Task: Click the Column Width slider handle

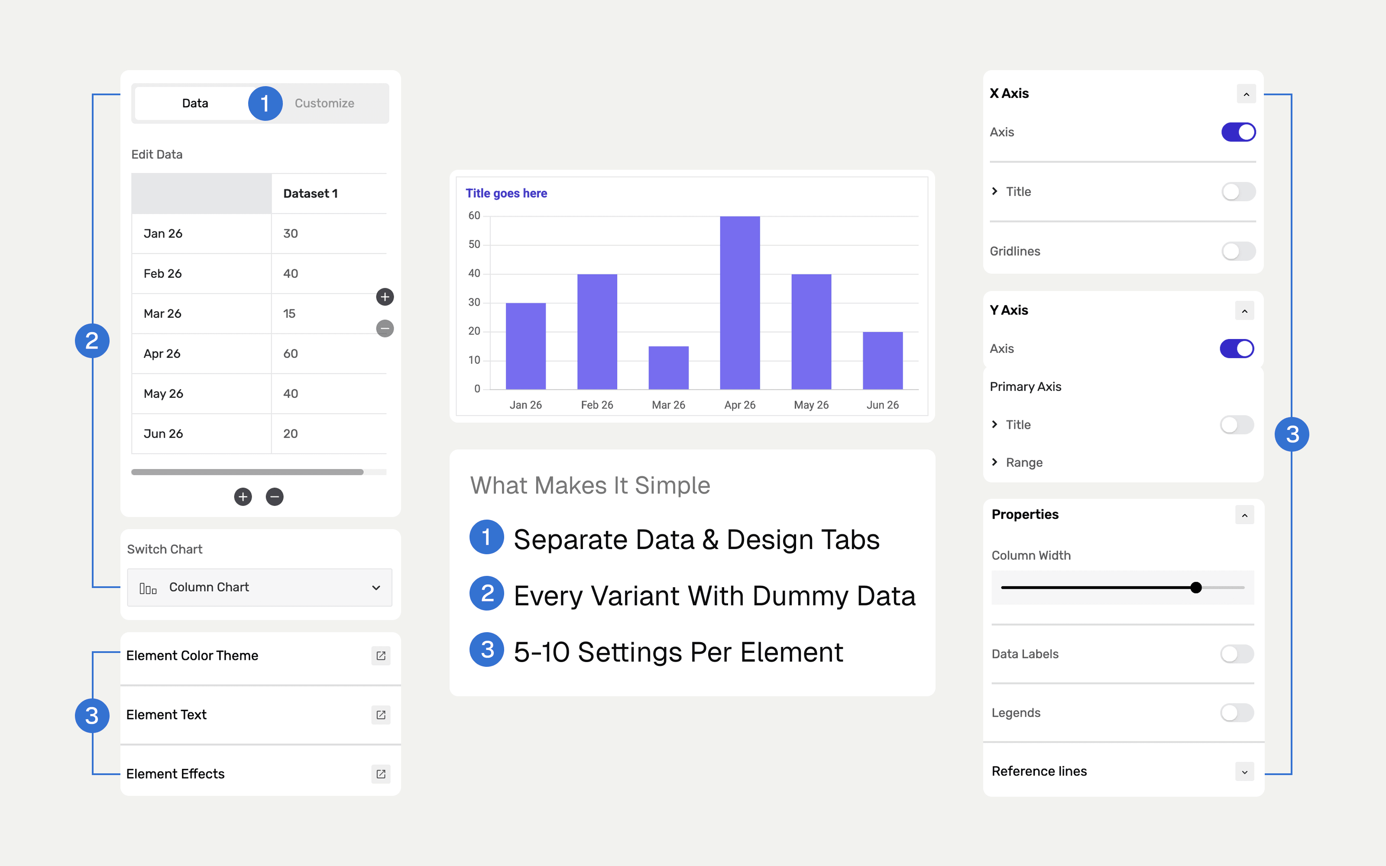Action: coord(1196,588)
